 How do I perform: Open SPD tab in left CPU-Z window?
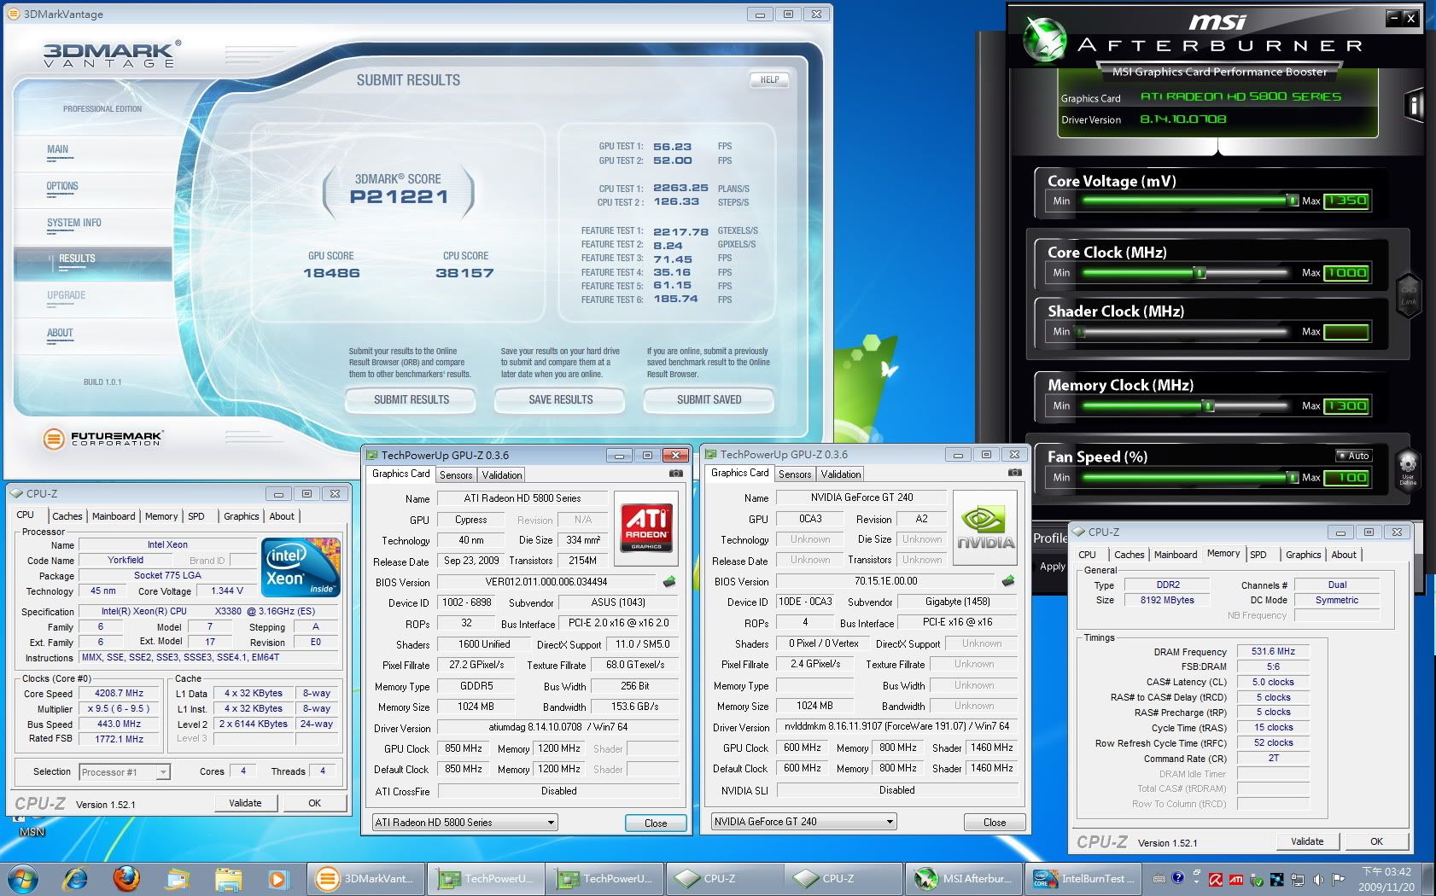[x=196, y=516]
